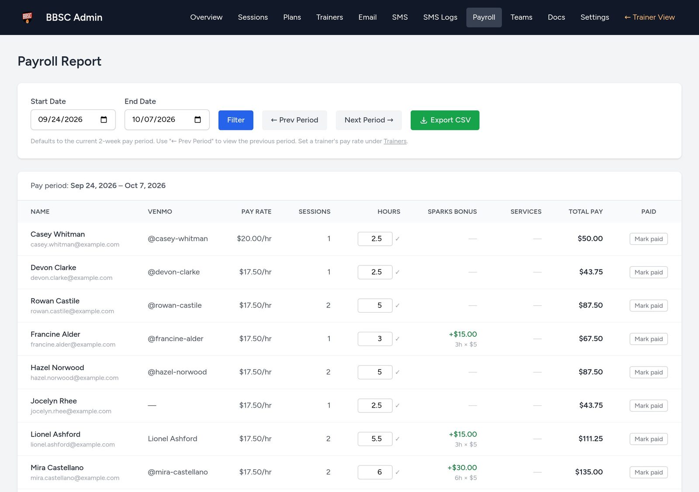Open Settings from the nav bar
The height and width of the screenshot is (492, 699).
[x=595, y=17]
